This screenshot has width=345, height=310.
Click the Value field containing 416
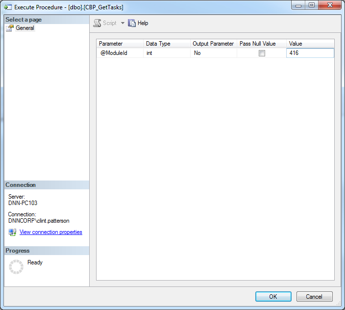(310, 53)
